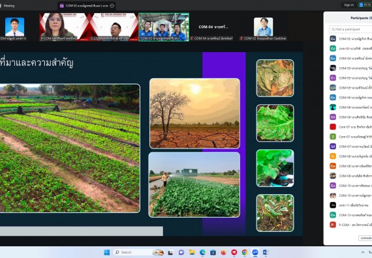Launch Google Chrome from the taskbar

point(245,253)
